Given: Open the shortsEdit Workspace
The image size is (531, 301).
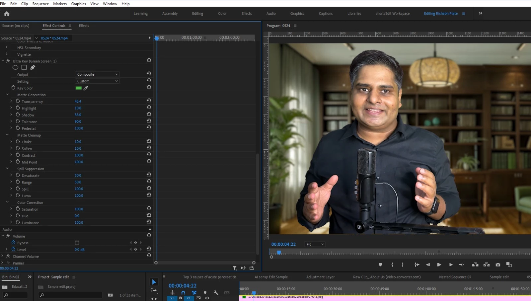Looking at the screenshot, I should [x=393, y=14].
